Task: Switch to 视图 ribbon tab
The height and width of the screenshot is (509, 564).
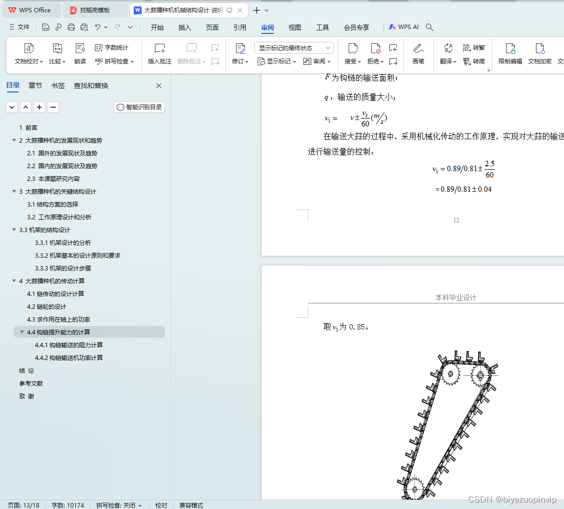Action: [295, 28]
